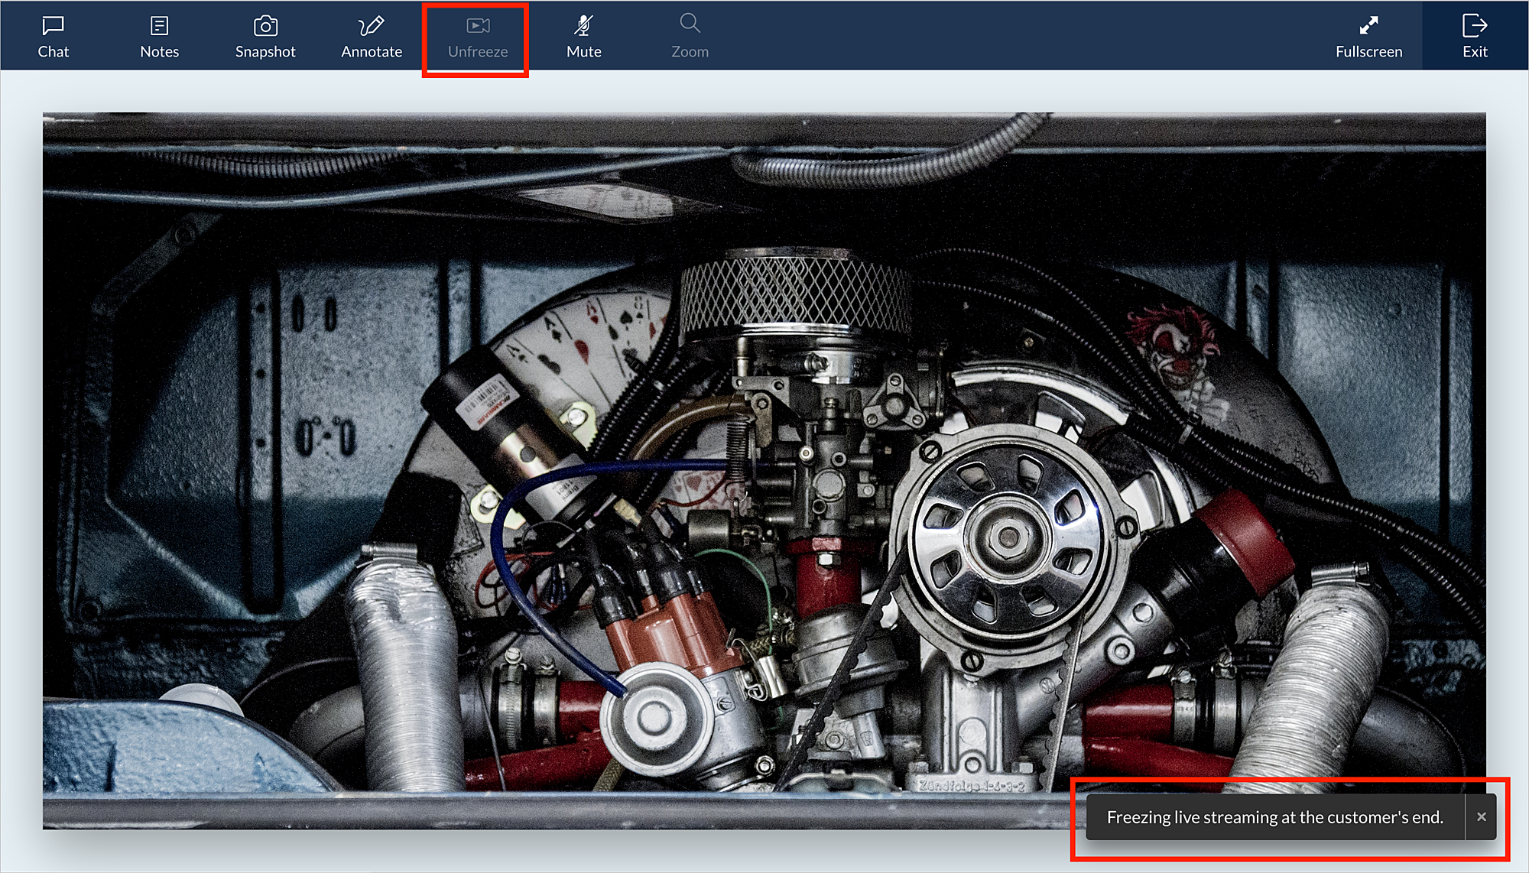The height and width of the screenshot is (873, 1529).
Task: Click the Snapshot camera icon
Action: (x=265, y=25)
